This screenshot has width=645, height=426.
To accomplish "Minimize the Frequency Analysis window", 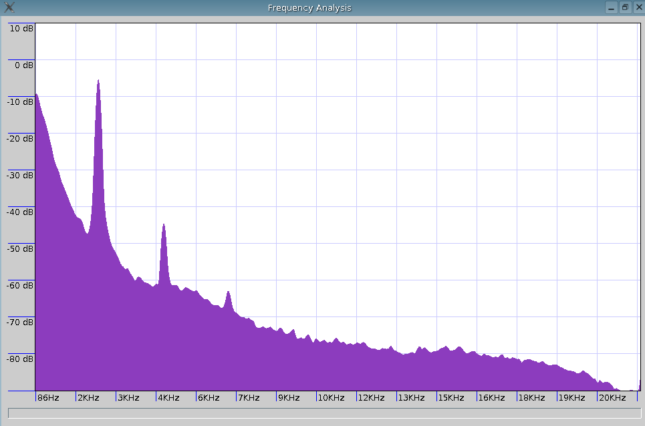I will [611, 8].
